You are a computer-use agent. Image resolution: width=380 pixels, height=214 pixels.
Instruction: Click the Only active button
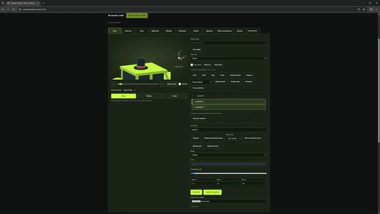pos(218,65)
